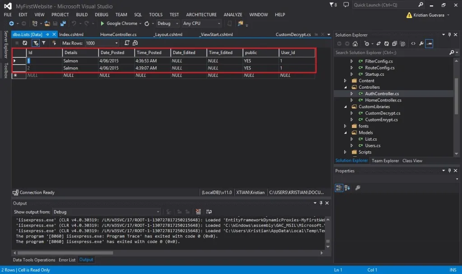Toggle Preview Selected Items in Solution Explorer
462x274 pixels.
[x=430, y=44]
